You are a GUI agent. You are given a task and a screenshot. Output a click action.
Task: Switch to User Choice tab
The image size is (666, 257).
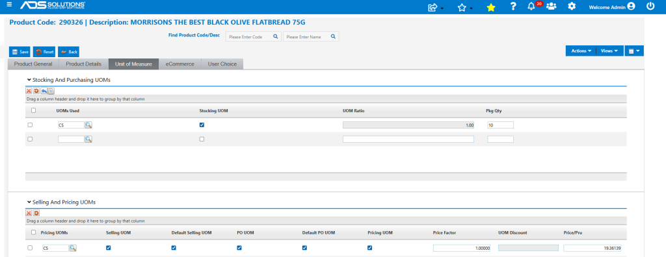click(222, 64)
